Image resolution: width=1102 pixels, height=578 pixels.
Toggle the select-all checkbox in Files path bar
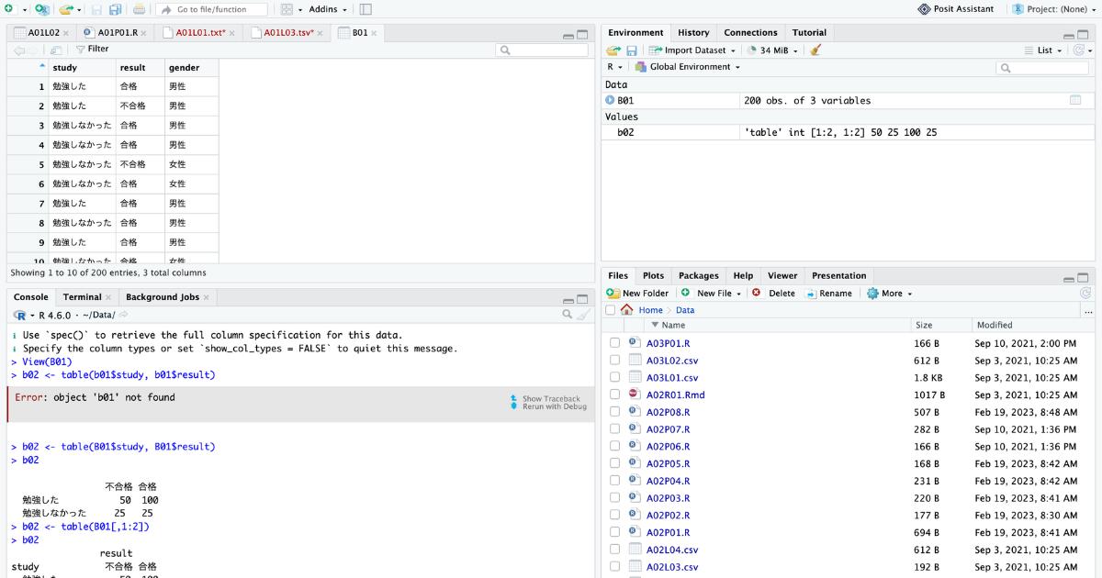click(x=611, y=310)
